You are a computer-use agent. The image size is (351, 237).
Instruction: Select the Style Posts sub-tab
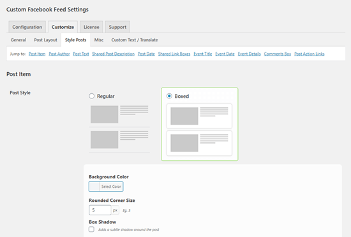coord(76,40)
